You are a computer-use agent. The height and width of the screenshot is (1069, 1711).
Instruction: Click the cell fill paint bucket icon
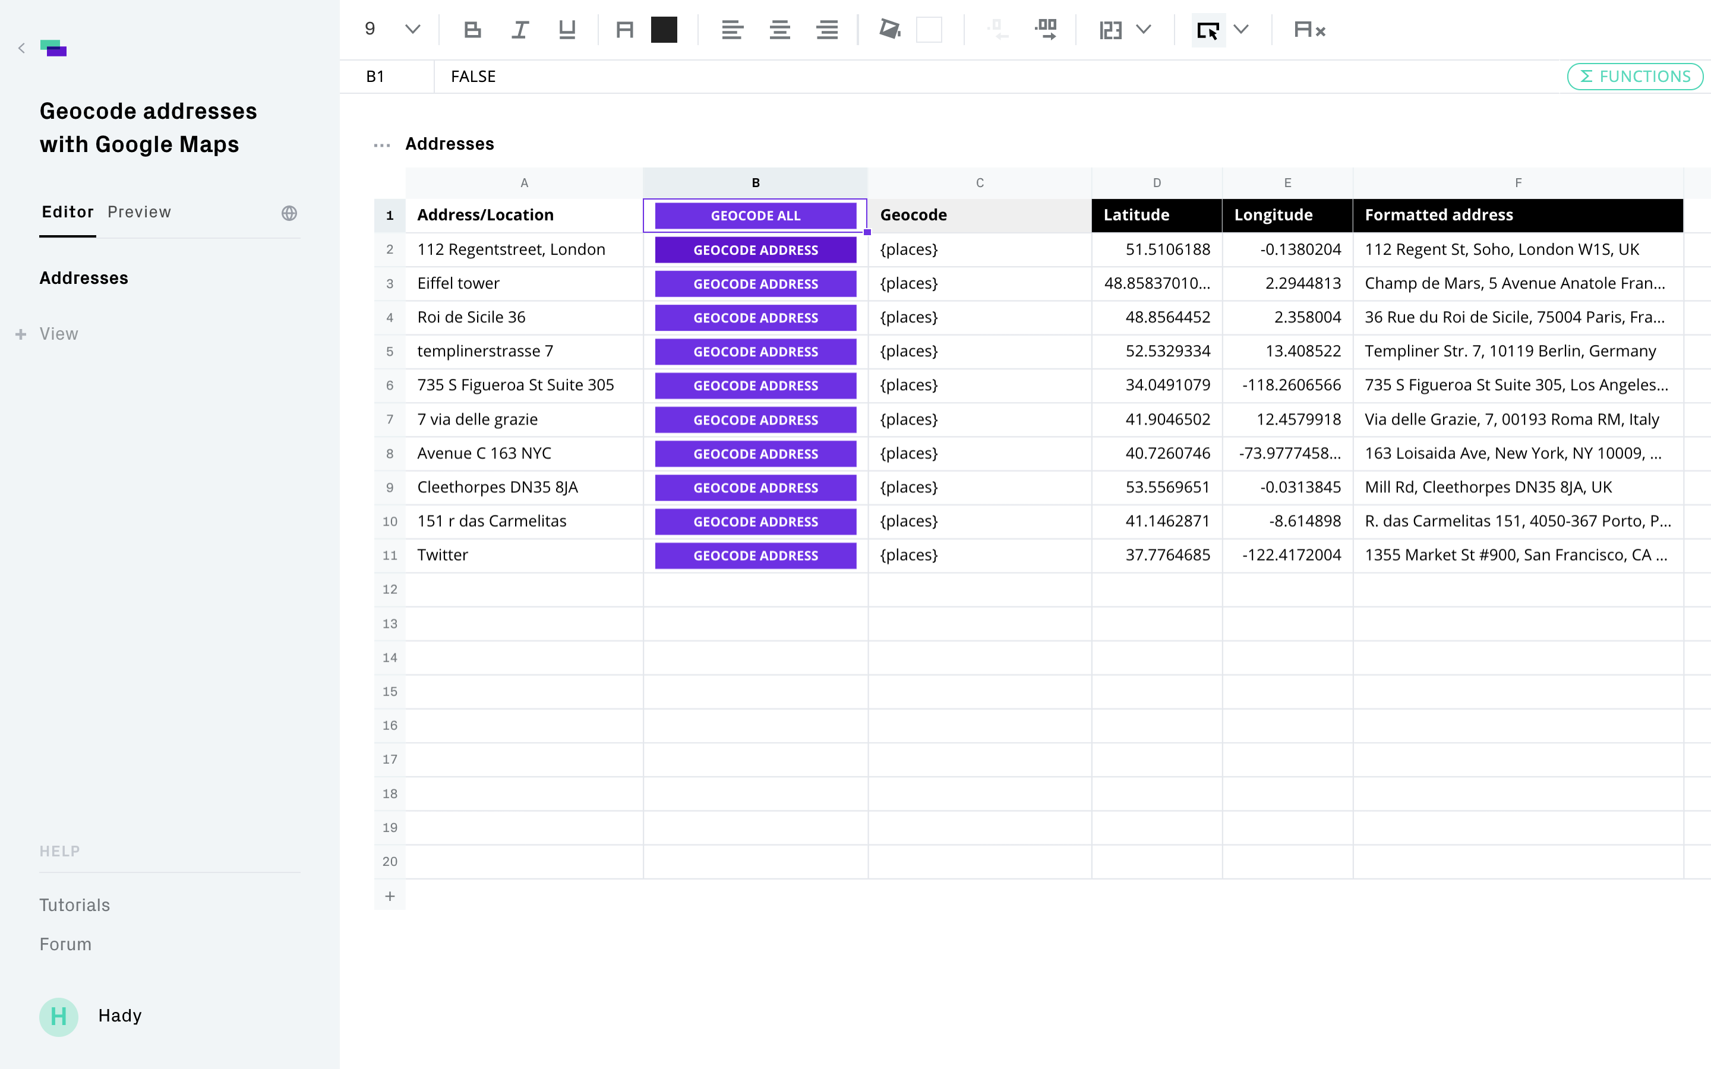[889, 30]
